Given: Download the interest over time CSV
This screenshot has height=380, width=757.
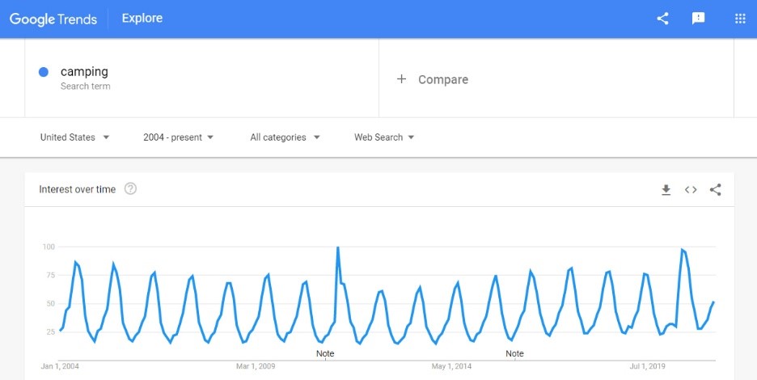Looking at the screenshot, I should point(666,190).
